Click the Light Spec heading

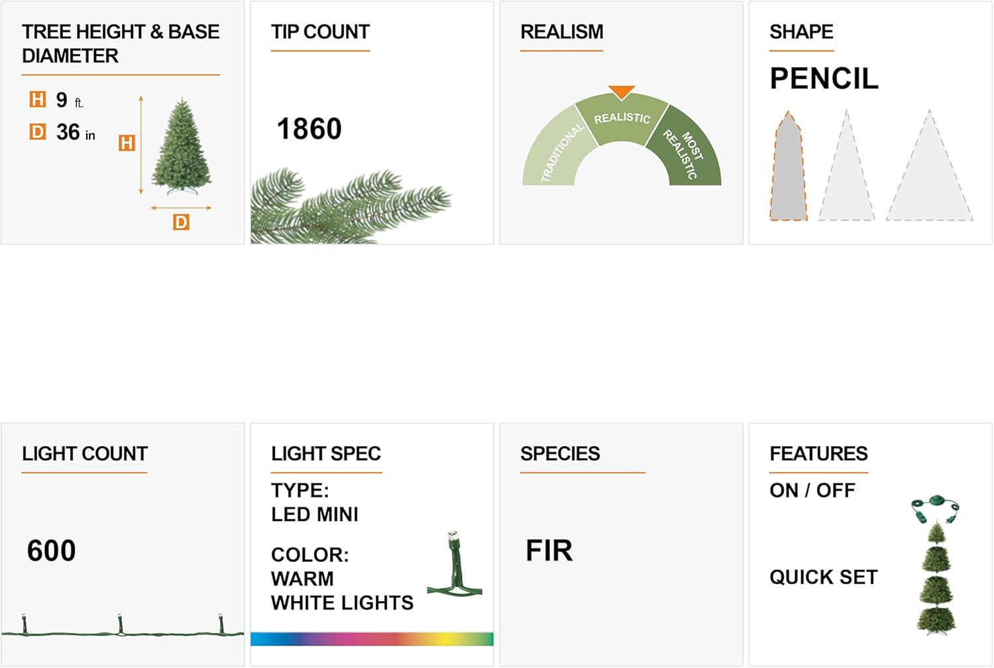tap(326, 454)
